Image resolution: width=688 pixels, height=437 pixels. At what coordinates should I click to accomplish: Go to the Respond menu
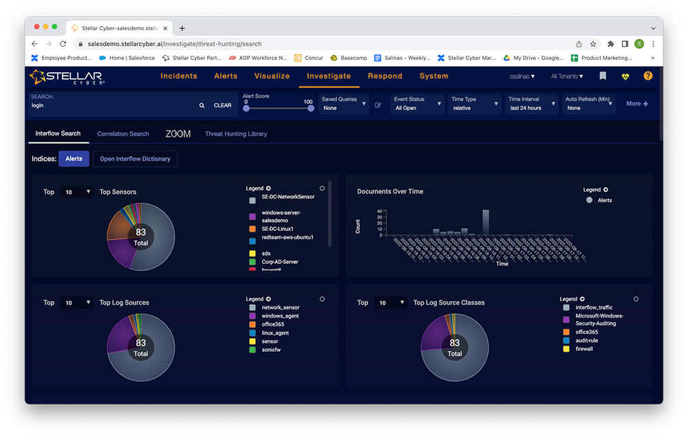[x=385, y=76]
